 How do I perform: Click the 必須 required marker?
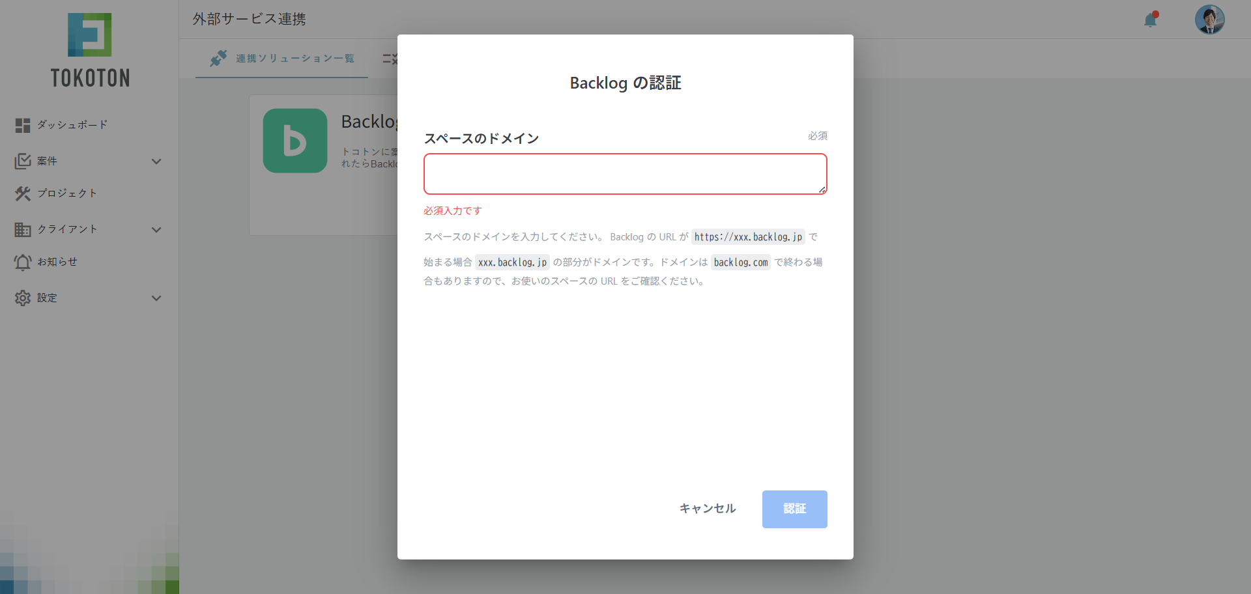pyautogui.click(x=818, y=135)
